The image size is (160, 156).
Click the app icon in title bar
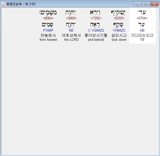[x=3, y=4]
